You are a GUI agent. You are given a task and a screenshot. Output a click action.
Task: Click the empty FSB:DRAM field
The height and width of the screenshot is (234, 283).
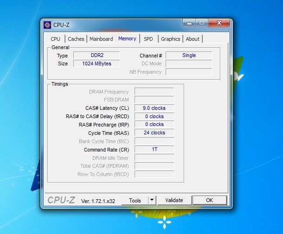coord(154,100)
